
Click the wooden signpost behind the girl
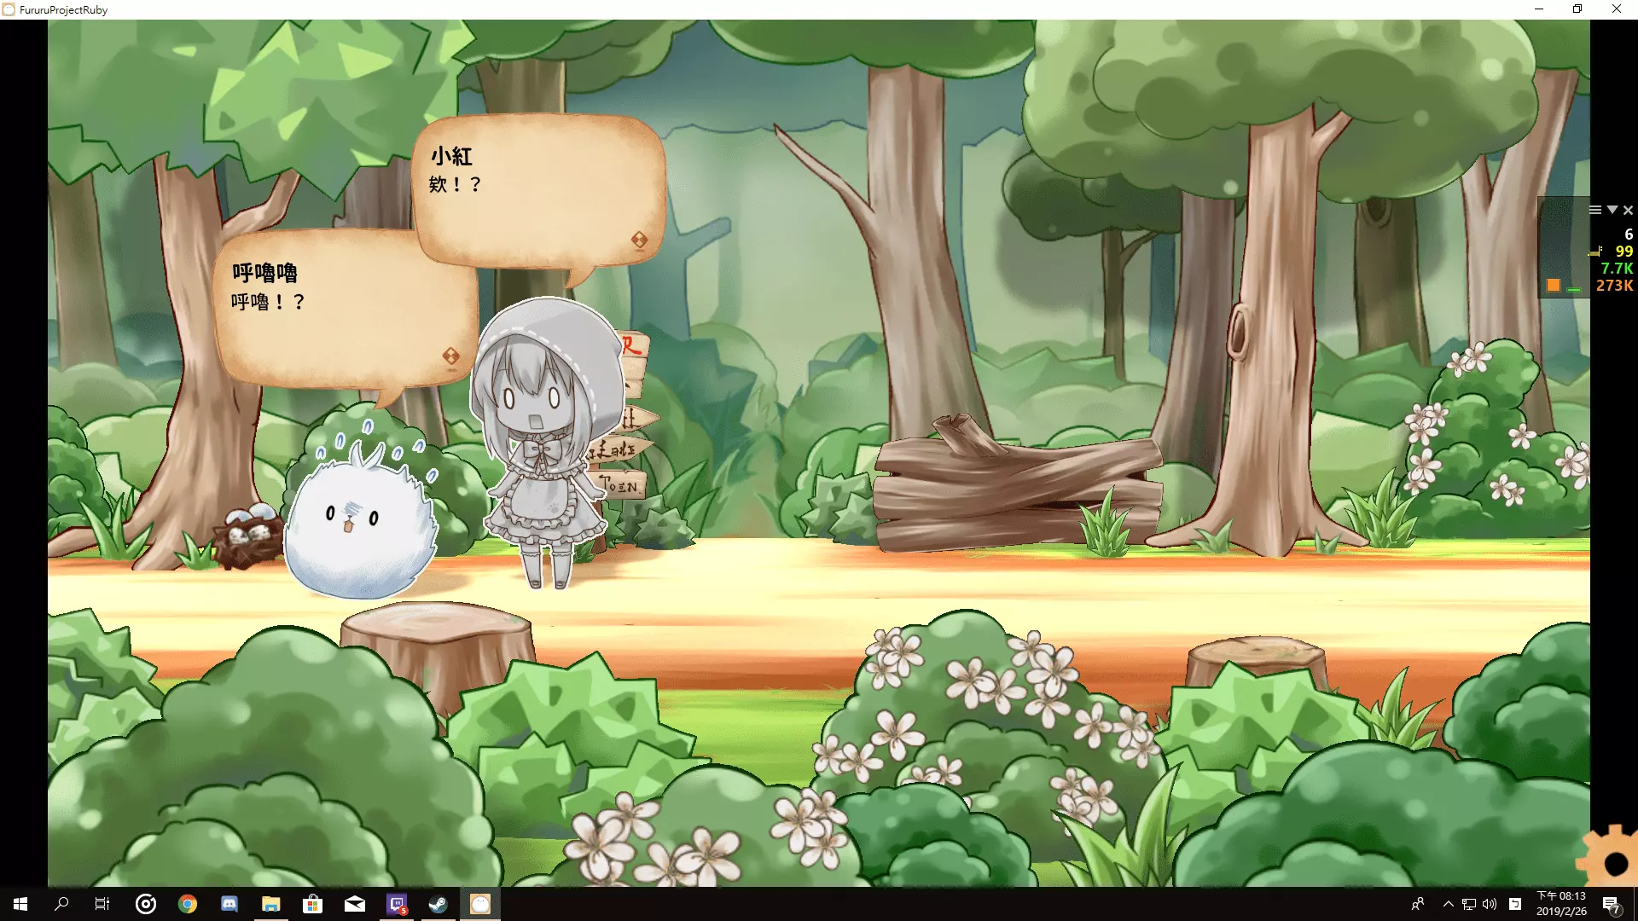[x=631, y=448]
